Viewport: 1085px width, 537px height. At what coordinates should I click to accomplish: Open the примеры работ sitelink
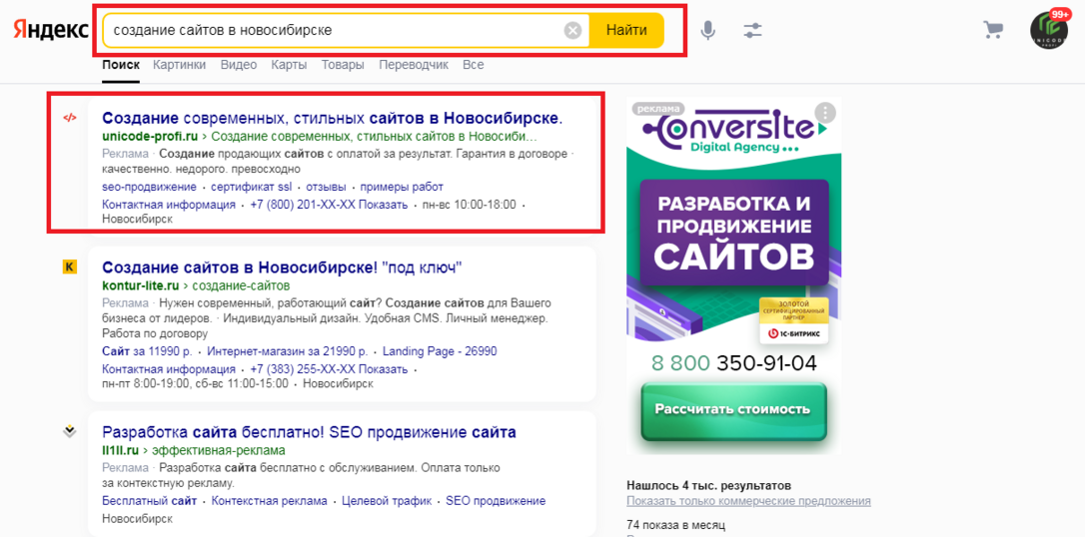click(402, 188)
